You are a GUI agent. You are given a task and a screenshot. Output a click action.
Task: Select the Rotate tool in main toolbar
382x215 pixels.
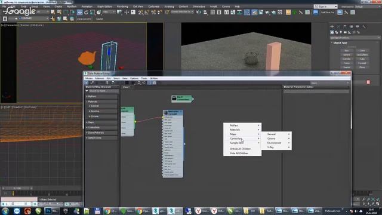coord(86,12)
